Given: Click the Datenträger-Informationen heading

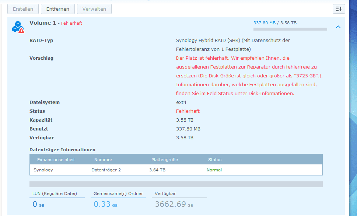Looking at the screenshot, I should 62,150.
